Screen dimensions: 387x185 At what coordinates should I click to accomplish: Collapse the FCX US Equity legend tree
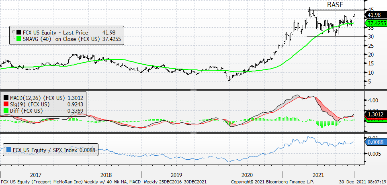click(x=14, y=32)
